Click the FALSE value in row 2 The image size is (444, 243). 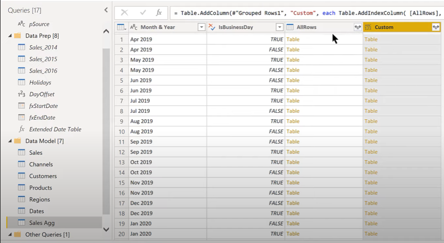[276, 50]
